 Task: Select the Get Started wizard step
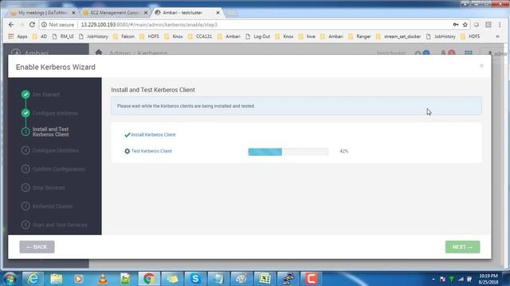(46, 95)
